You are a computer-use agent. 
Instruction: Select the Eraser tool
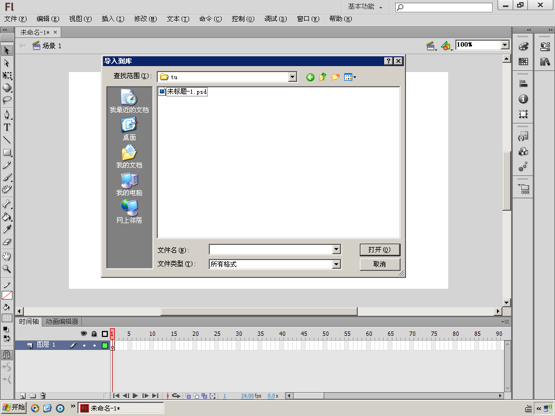pos(7,242)
